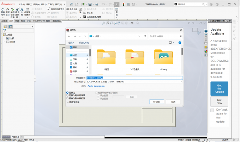240x142 pixels.
Task: Go up one folder level in dialog
Action: click(85, 36)
